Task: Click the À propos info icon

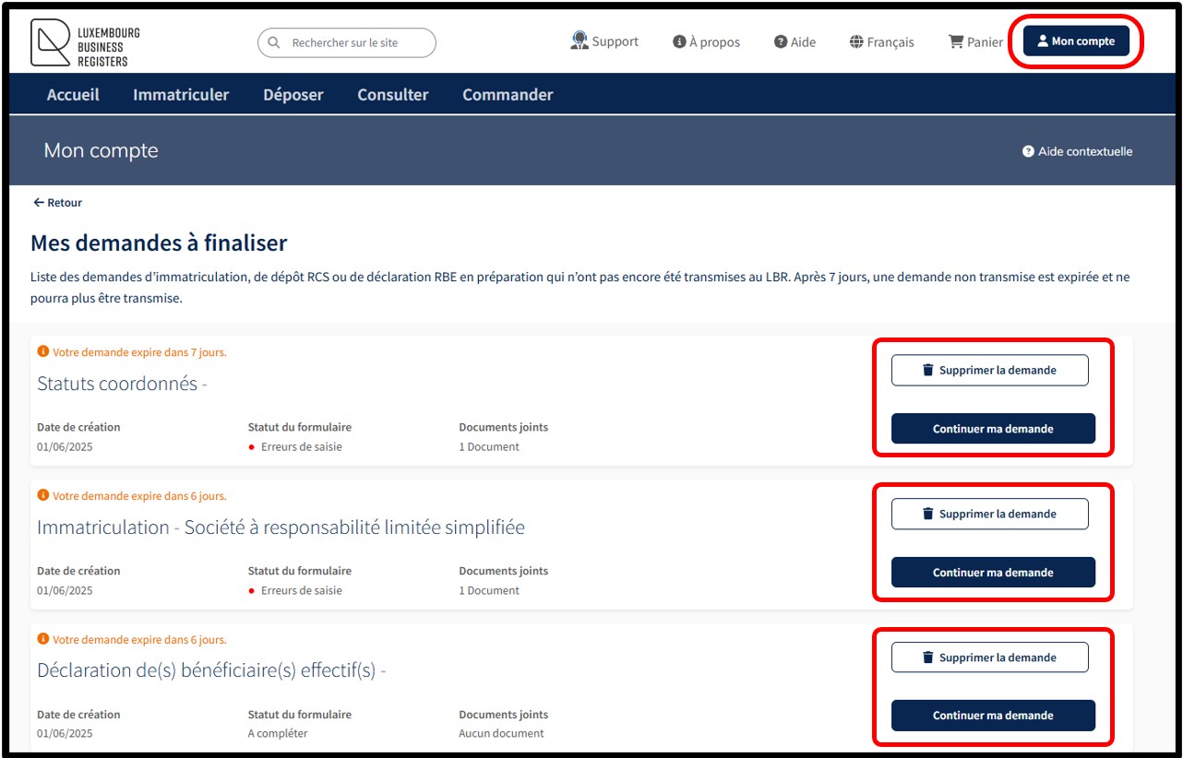Action: click(679, 41)
